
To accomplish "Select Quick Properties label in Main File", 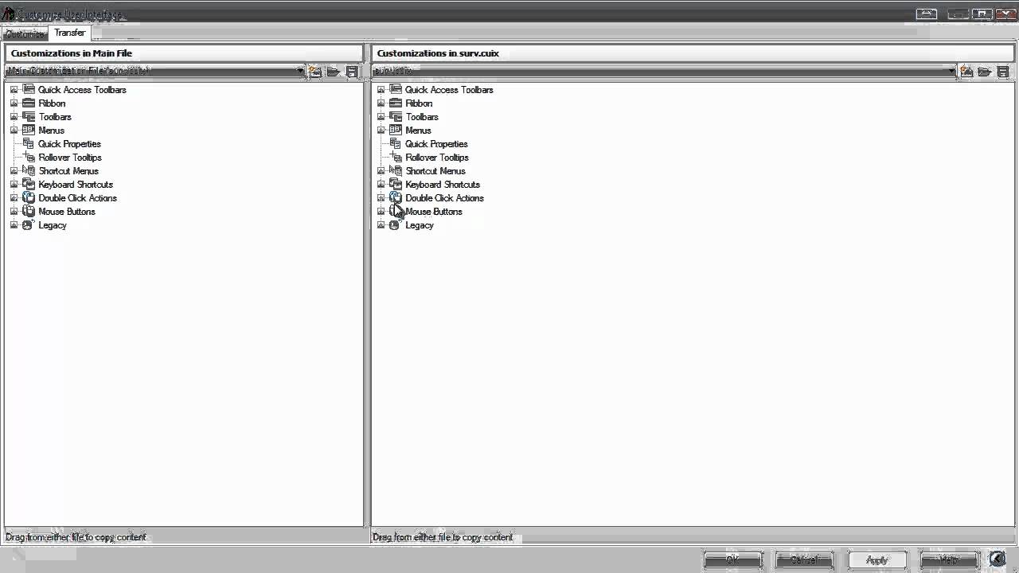I will [69, 144].
